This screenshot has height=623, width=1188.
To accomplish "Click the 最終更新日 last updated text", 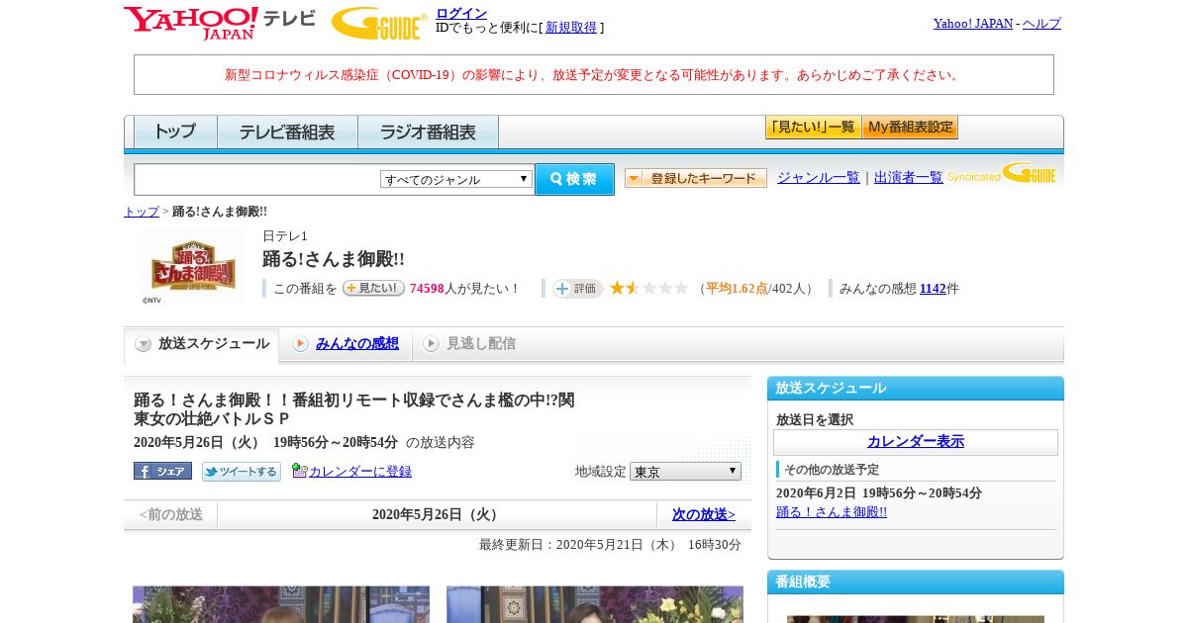I will [610, 545].
